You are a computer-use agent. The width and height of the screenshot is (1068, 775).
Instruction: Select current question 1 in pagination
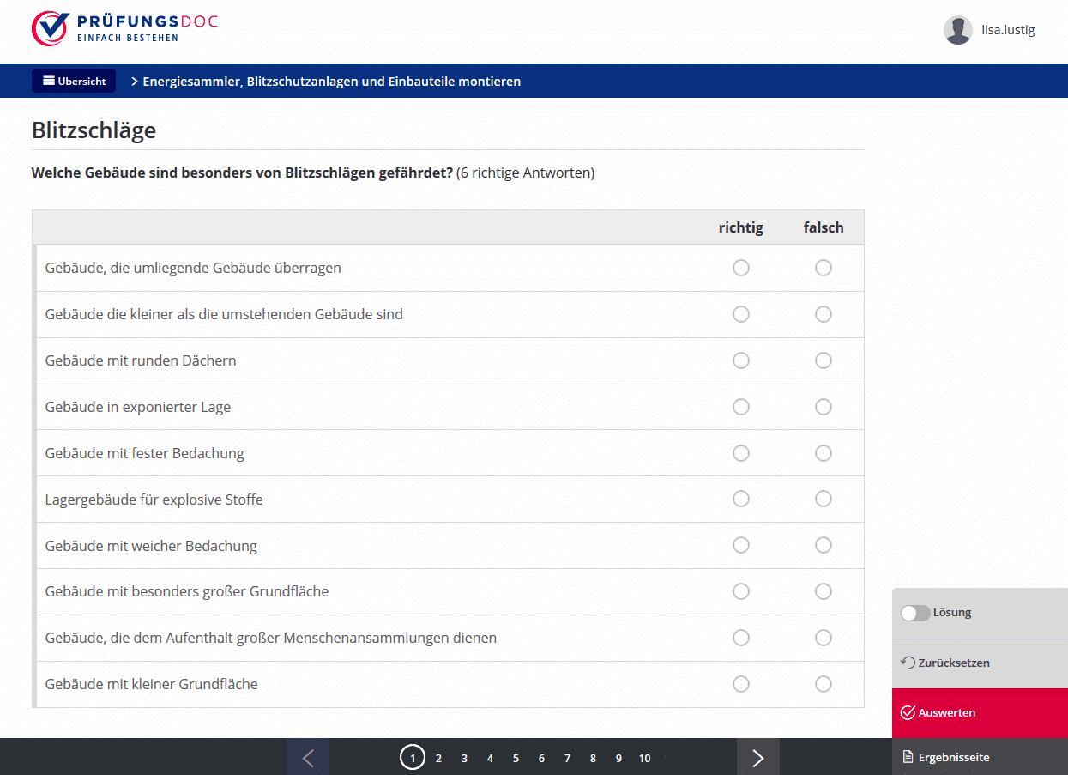pyautogui.click(x=413, y=758)
